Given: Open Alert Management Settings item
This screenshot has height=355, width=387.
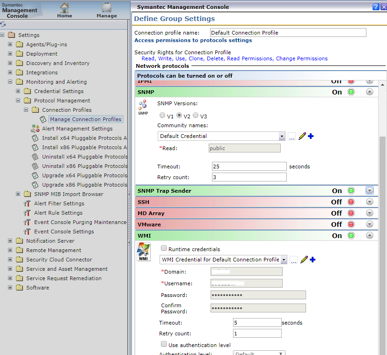Looking at the screenshot, I should click(x=77, y=129).
